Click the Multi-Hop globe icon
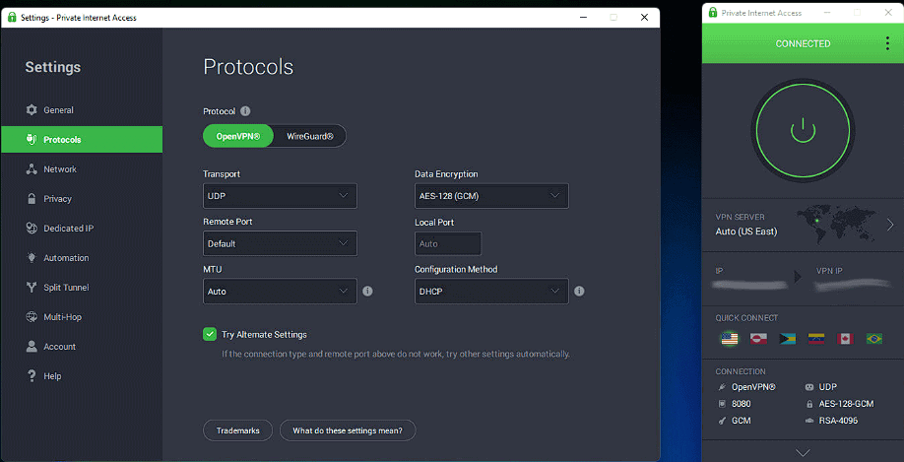 point(32,316)
